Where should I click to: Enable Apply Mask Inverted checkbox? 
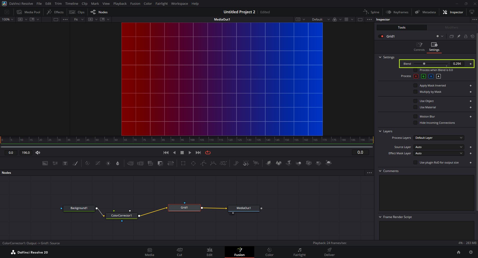coord(415,85)
